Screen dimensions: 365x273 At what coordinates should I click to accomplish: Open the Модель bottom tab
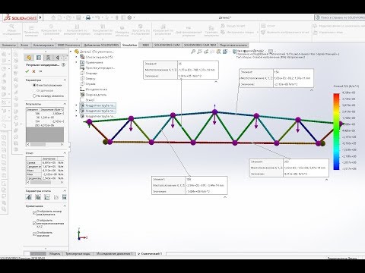[x=55, y=253]
